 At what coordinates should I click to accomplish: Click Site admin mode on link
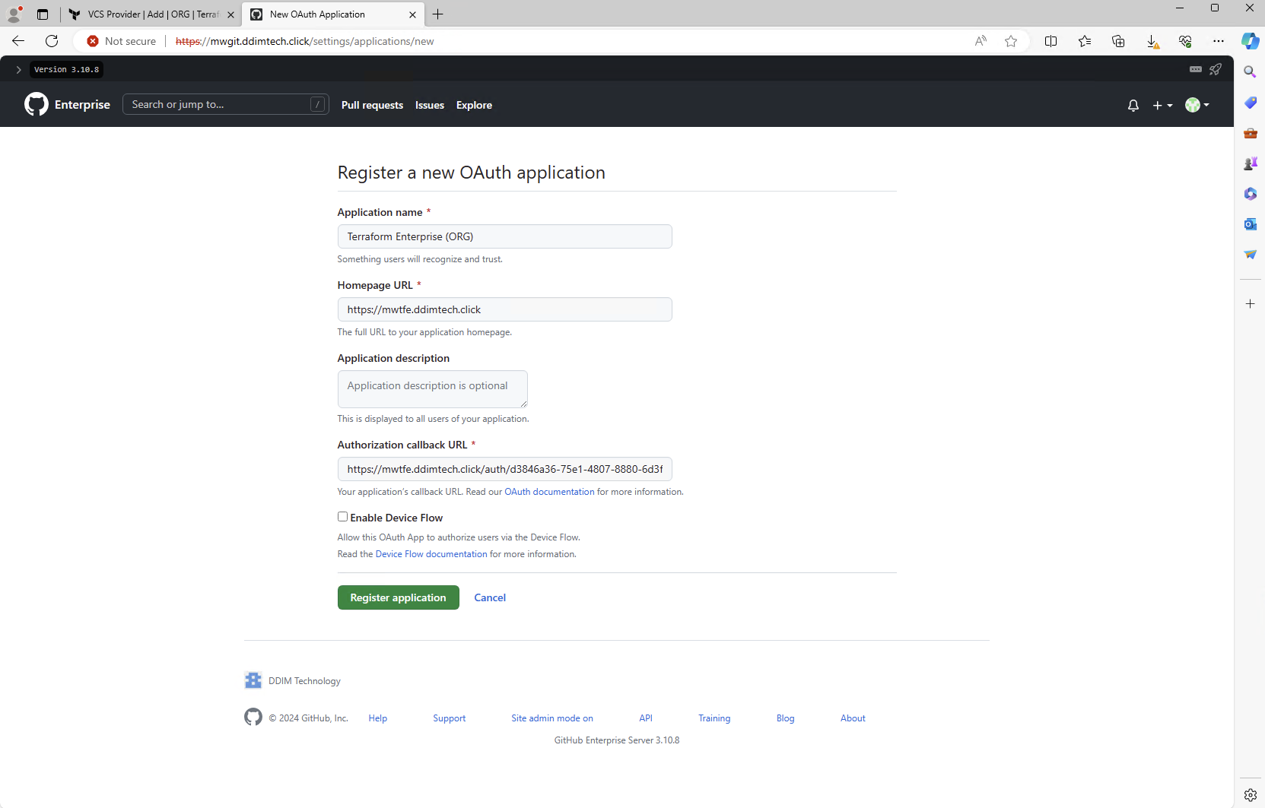552,718
